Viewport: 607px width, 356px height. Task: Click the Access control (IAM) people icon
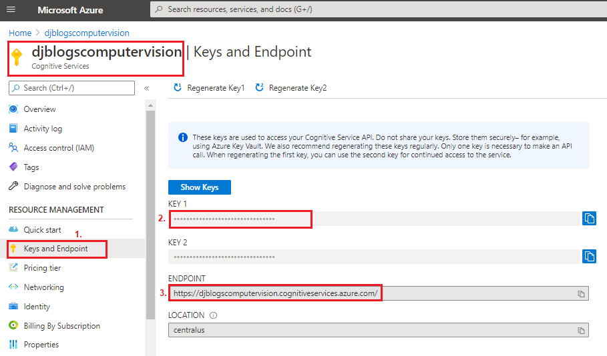point(13,147)
